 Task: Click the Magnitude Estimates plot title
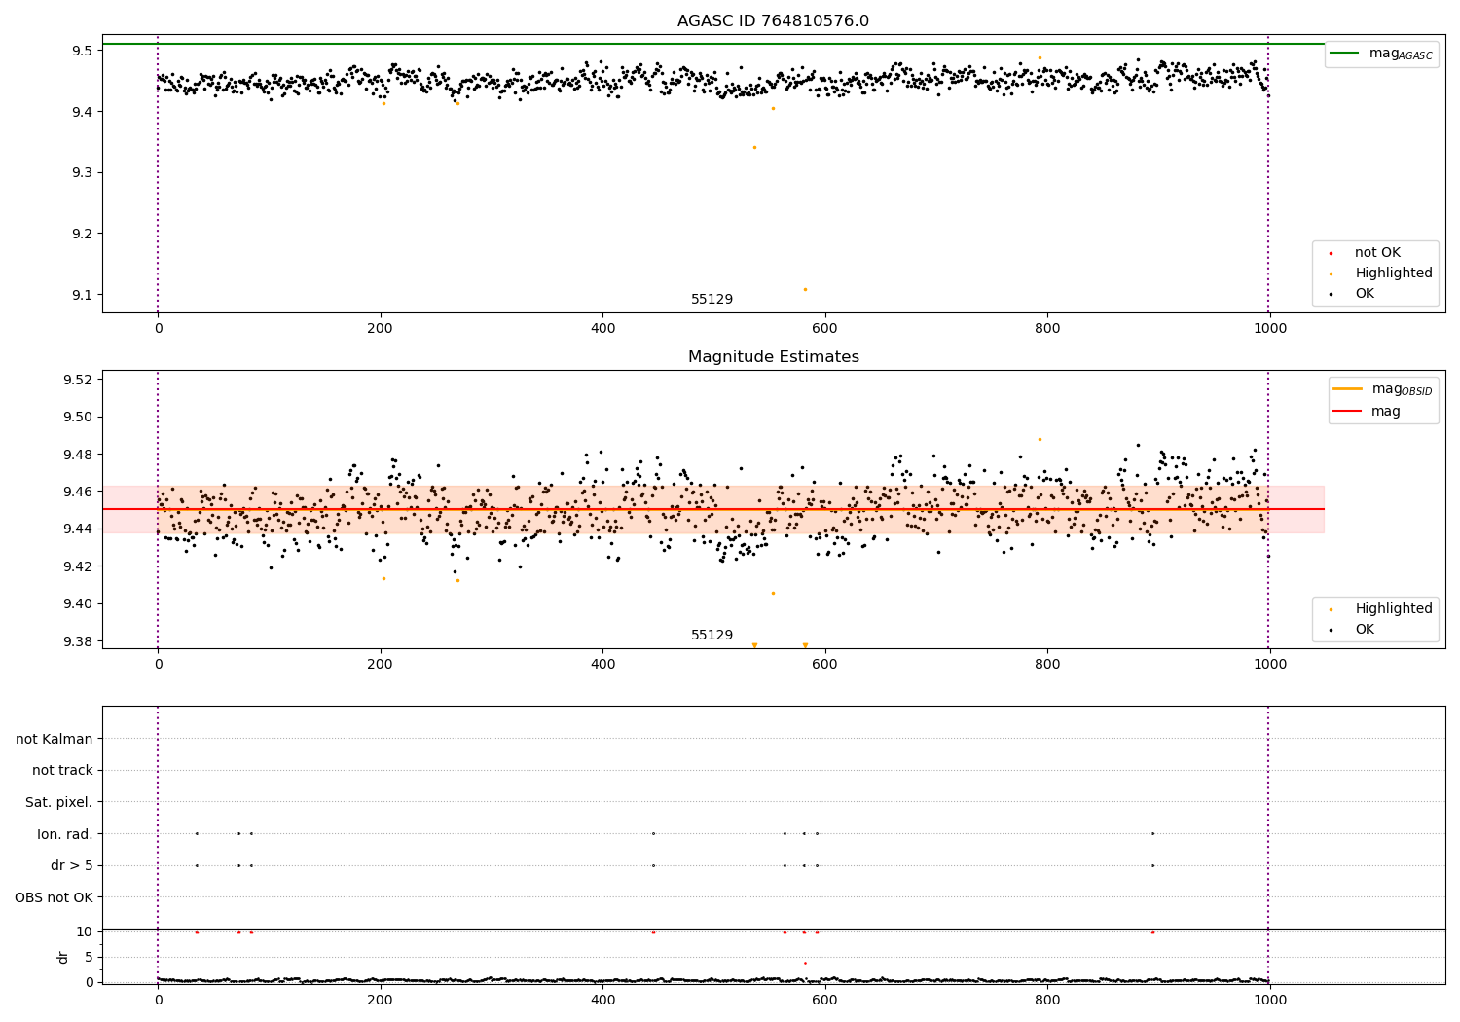pos(773,357)
